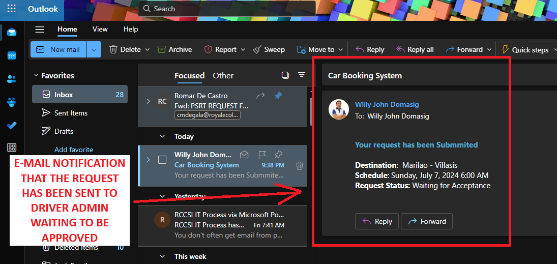
Task: Tick the checkbox on Willy John Domasig email
Action: click(162, 160)
